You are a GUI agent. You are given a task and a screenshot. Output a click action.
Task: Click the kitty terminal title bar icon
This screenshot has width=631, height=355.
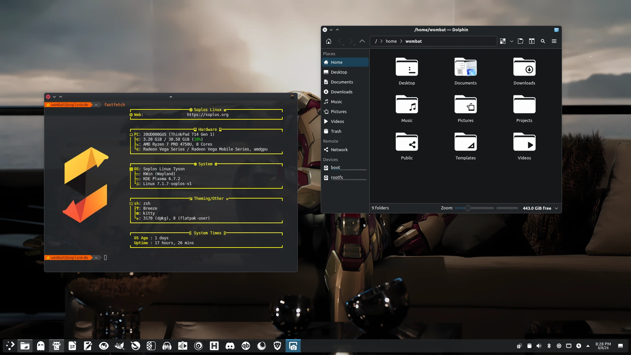pyautogui.click(x=292, y=97)
